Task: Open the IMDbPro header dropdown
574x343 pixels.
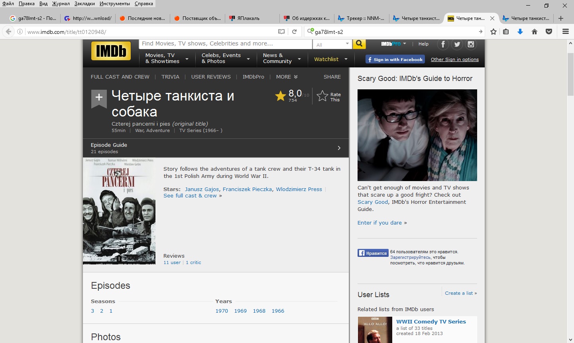Action: coord(393,44)
